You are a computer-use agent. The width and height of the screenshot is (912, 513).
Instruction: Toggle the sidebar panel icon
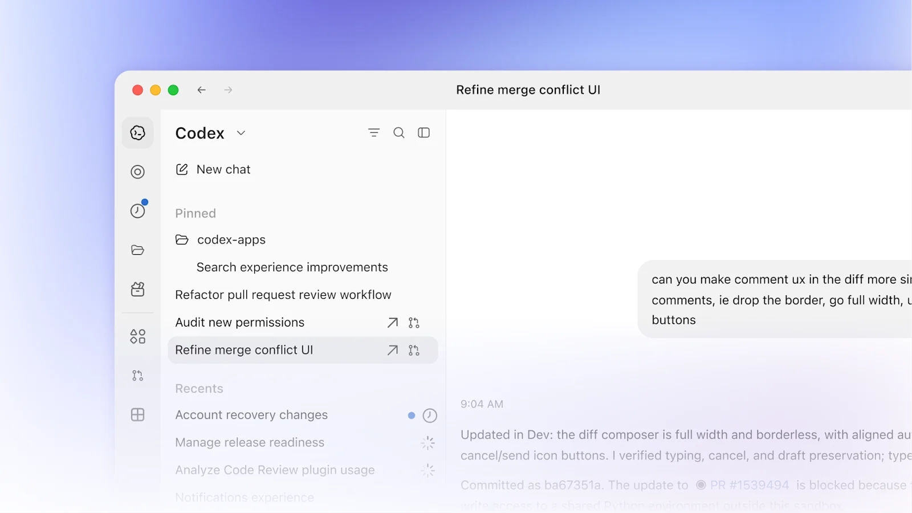424,133
